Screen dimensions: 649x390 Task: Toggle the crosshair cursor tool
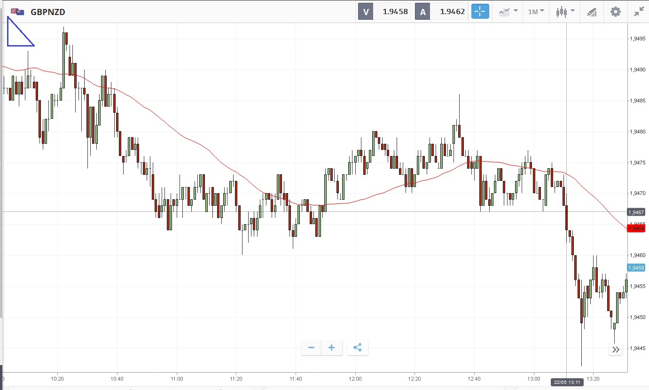[x=480, y=12]
